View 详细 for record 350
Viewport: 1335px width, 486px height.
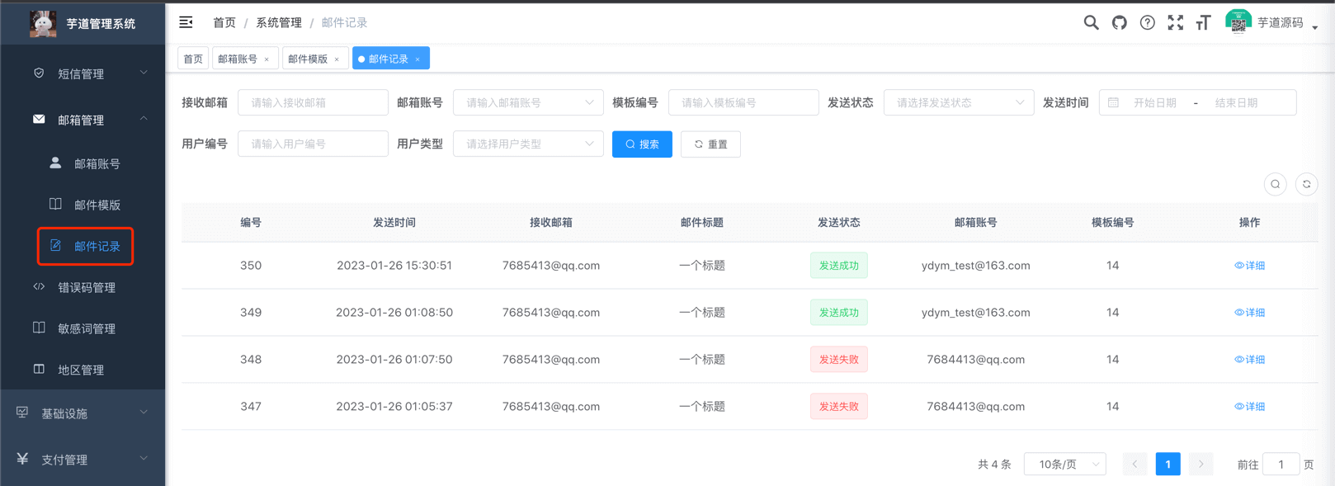pyautogui.click(x=1249, y=266)
